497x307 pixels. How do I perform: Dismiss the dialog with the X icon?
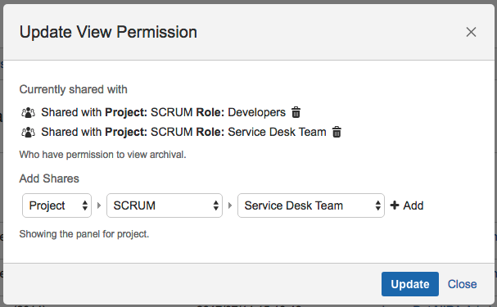[471, 32]
